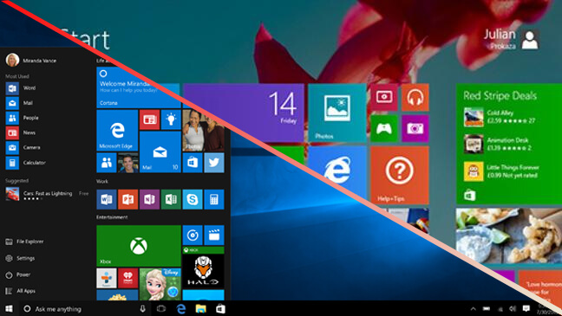Open the Excel tile
This screenshot has height=316, width=562.
tap(171, 199)
